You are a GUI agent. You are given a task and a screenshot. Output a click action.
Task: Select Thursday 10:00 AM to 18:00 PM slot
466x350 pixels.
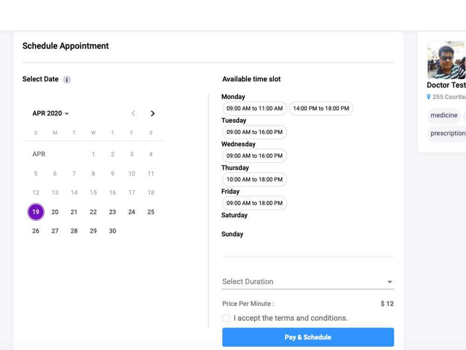(254, 180)
